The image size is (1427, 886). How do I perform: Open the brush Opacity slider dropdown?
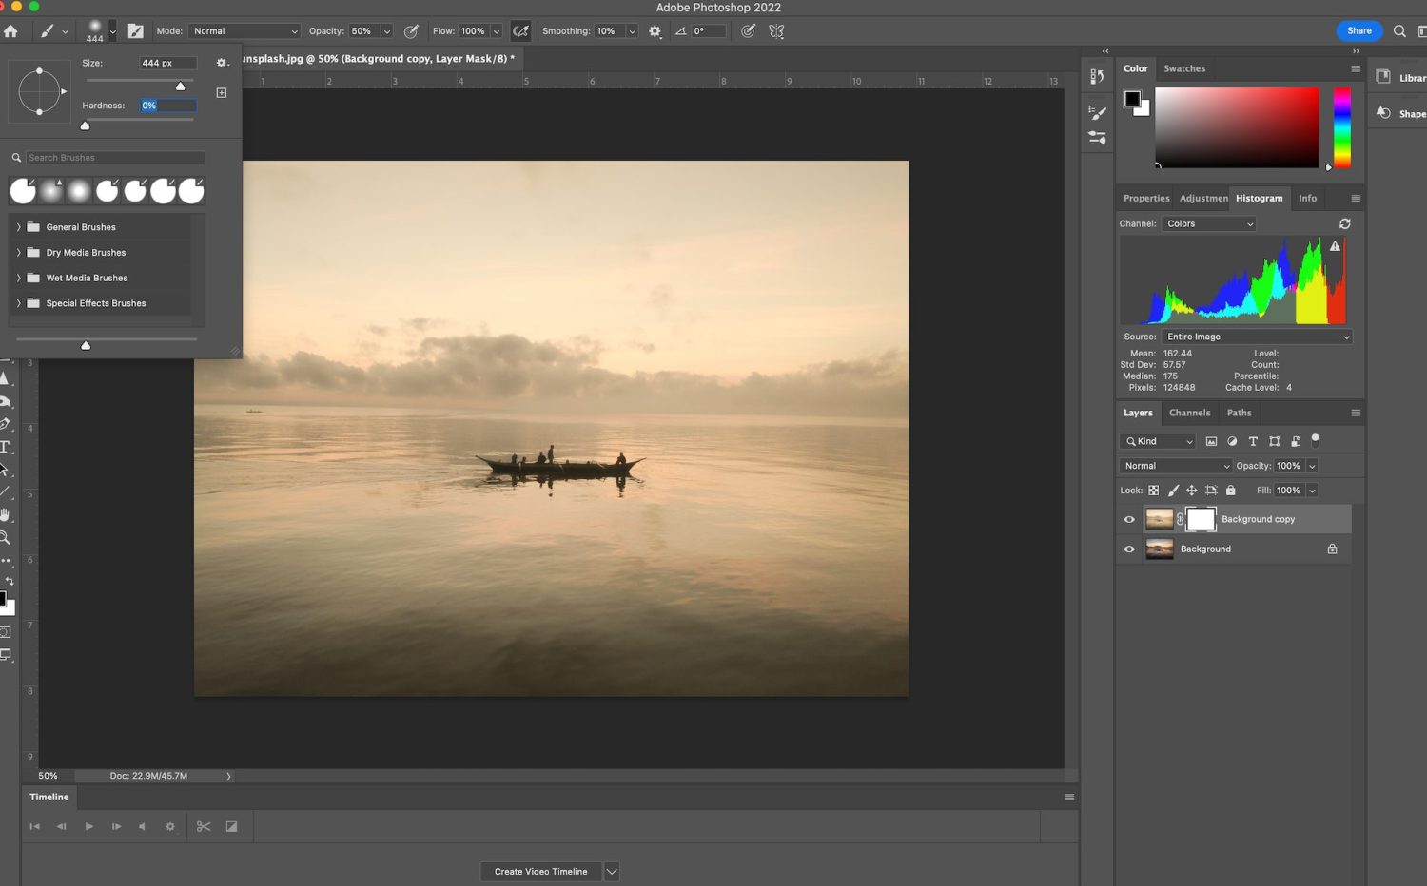[x=386, y=31]
